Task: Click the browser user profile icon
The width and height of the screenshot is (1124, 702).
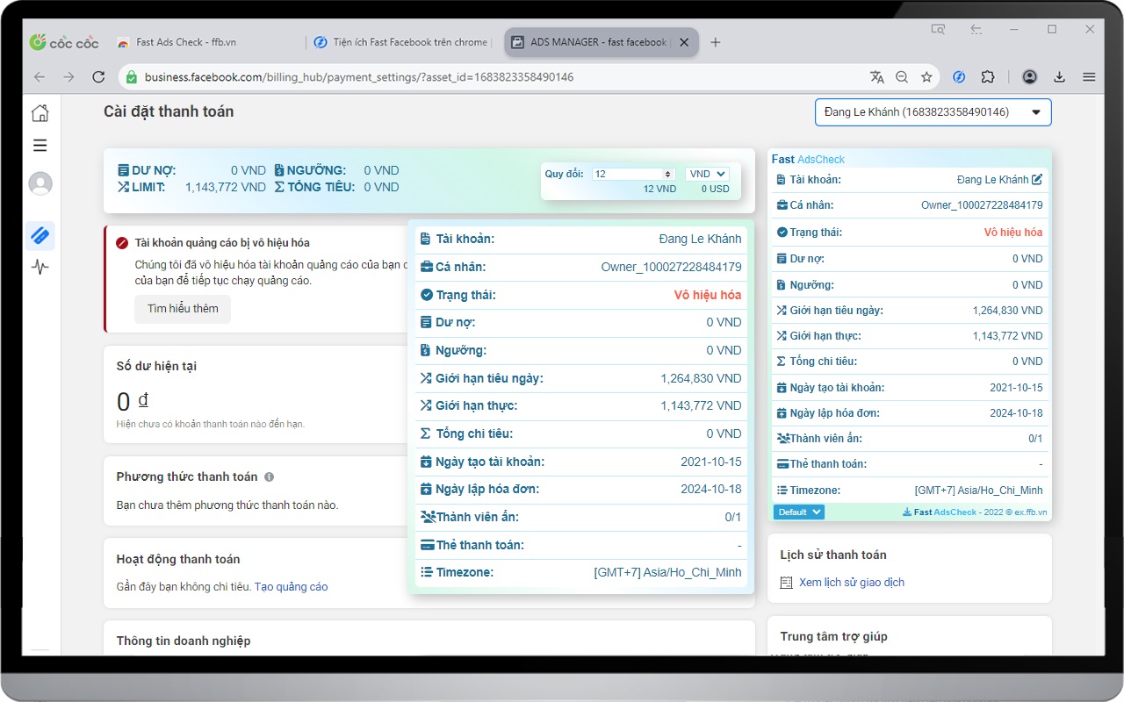Action: 1030,77
